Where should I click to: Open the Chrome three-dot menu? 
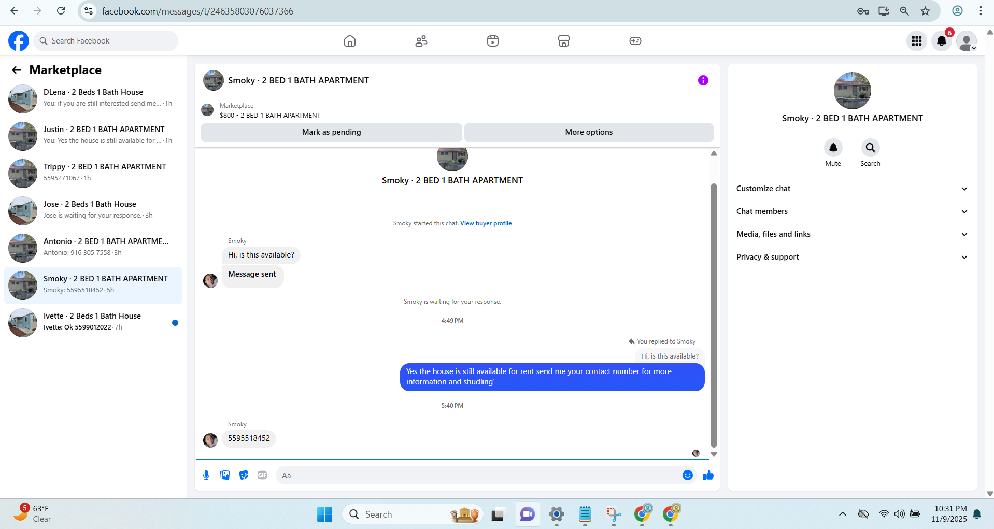tap(981, 11)
